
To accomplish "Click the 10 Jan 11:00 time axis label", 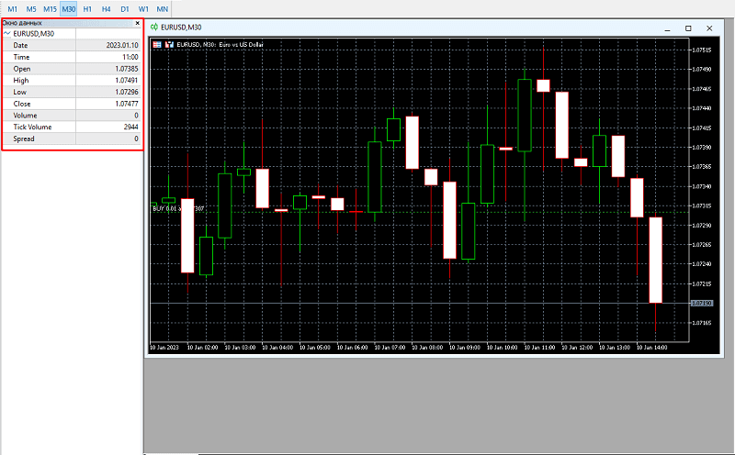I will (539, 348).
